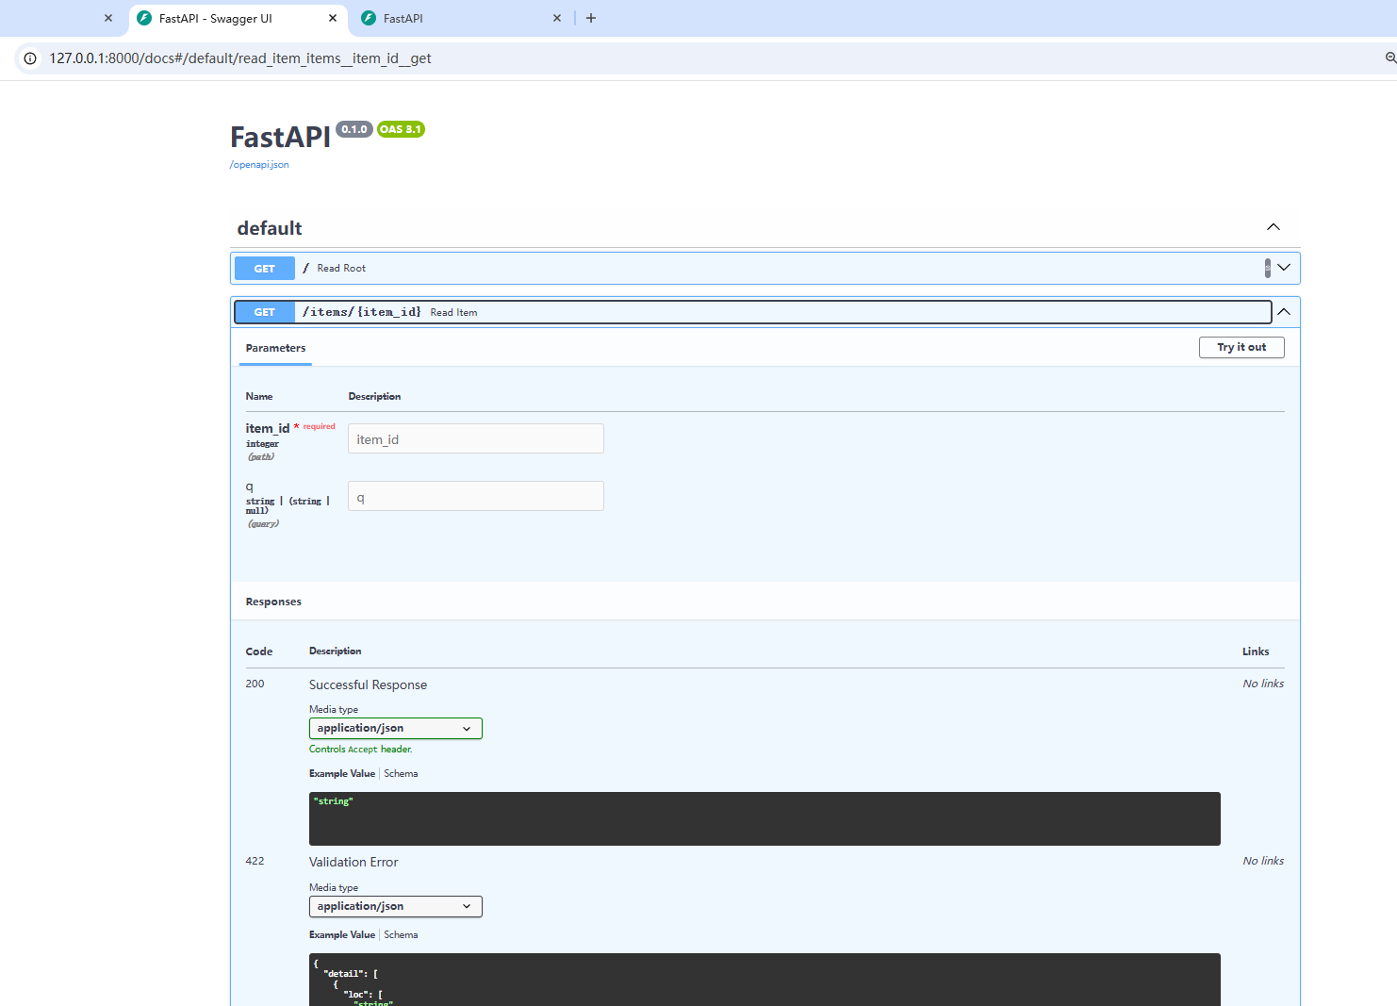Click the q query input field

tap(476, 496)
